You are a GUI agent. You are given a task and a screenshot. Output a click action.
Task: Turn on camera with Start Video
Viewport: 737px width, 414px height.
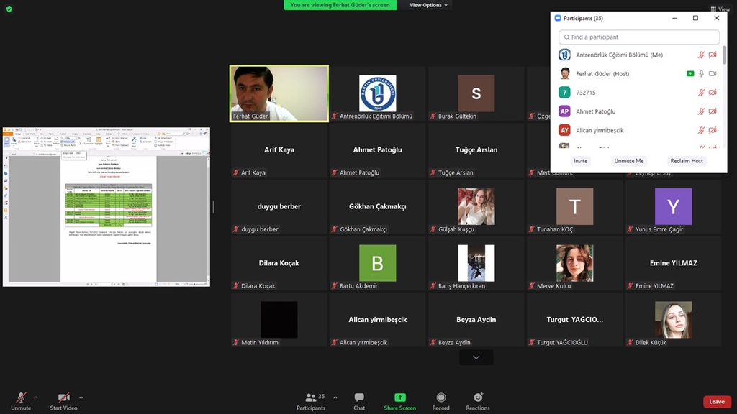(63, 397)
